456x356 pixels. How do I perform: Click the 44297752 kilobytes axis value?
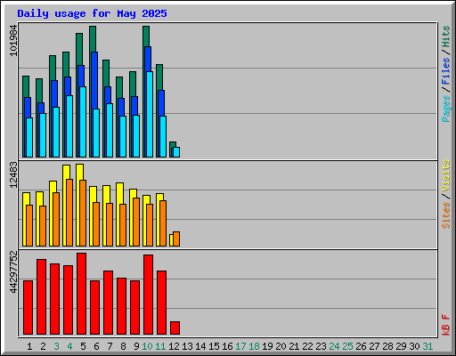13,271
